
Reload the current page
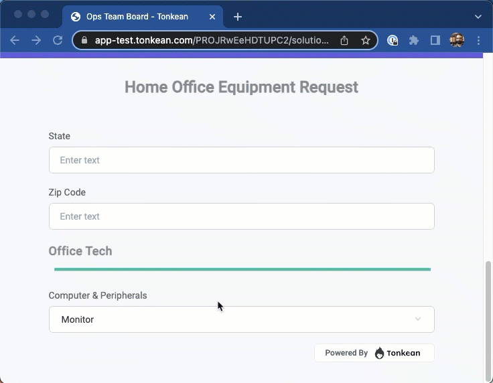(58, 40)
